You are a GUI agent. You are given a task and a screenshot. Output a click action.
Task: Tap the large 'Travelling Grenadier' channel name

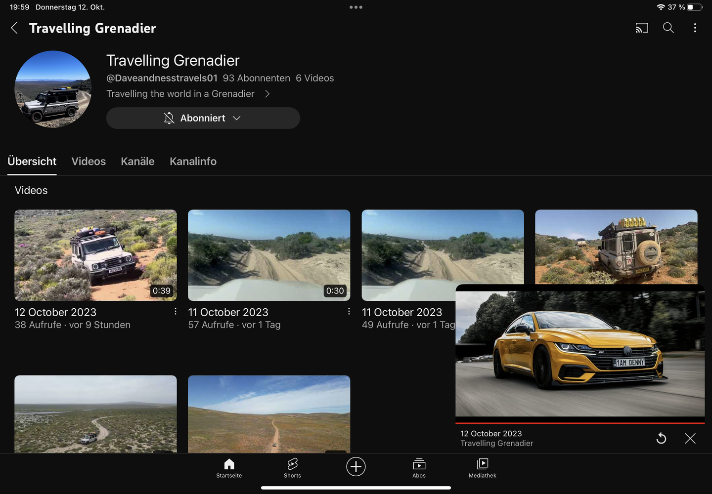click(x=173, y=60)
